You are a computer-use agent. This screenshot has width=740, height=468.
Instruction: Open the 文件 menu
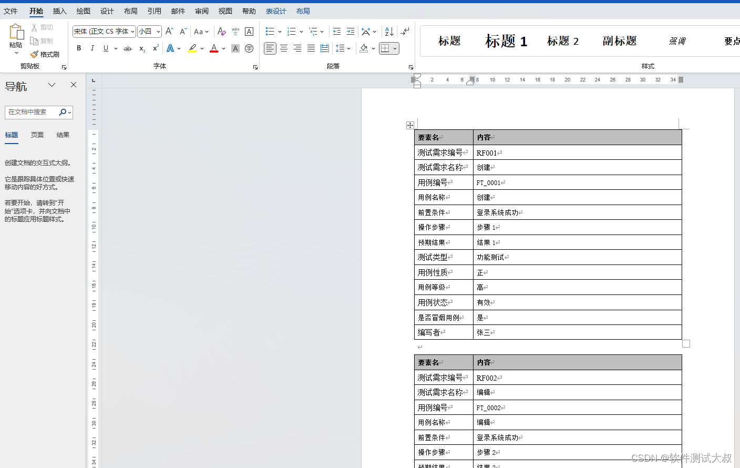point(11,11)
